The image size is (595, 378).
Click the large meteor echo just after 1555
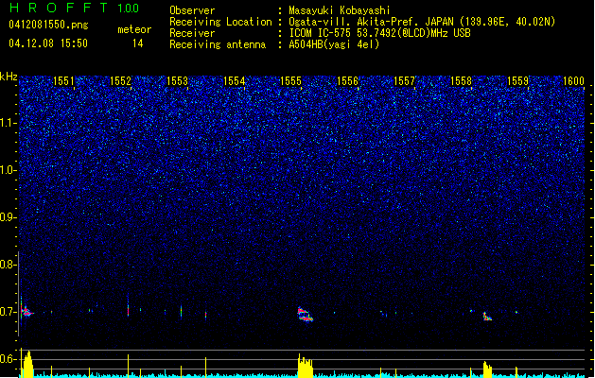tap(306, 315)
